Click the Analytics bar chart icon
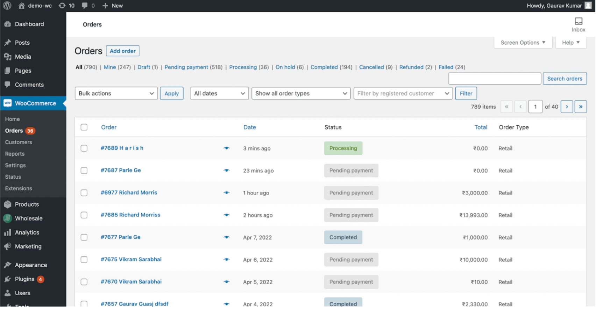Image resolution: width=596 pixels, height=310 pixels. [x=8, y=232]
